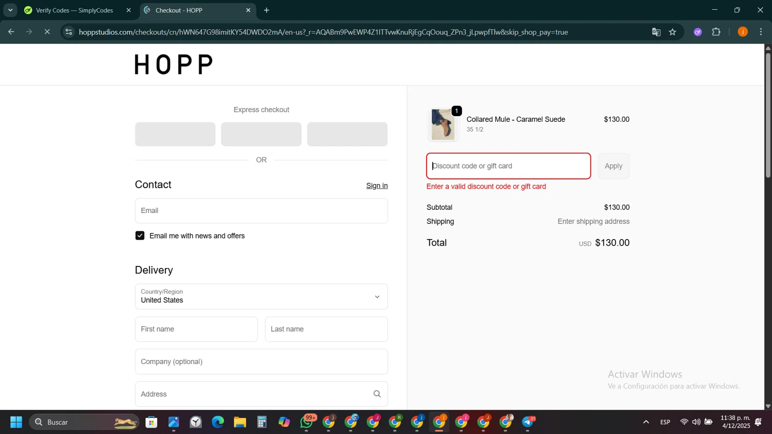Bookmark this page with the star icon

point(673,32)
